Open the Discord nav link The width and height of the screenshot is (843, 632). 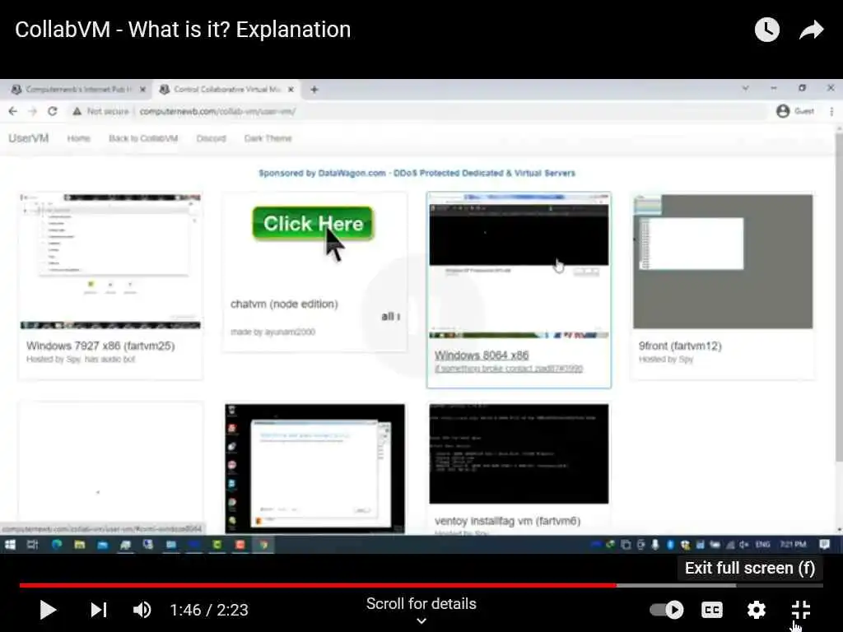(x=212, y=138)
